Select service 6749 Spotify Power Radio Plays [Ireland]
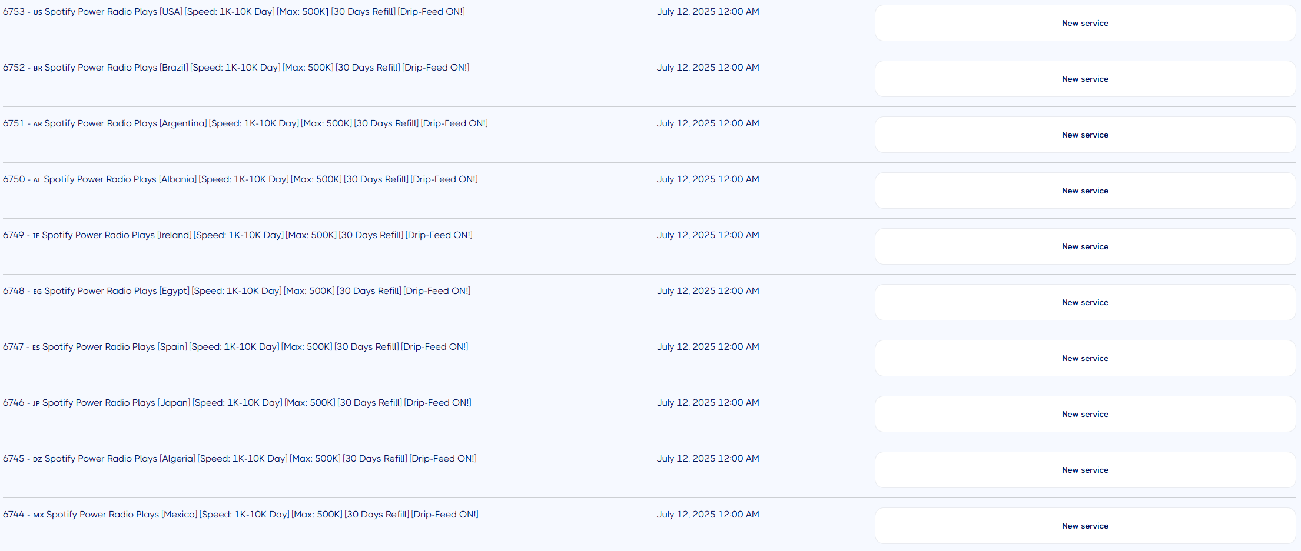Viewport: 1301px width, 551px height. tap(238, 235)
